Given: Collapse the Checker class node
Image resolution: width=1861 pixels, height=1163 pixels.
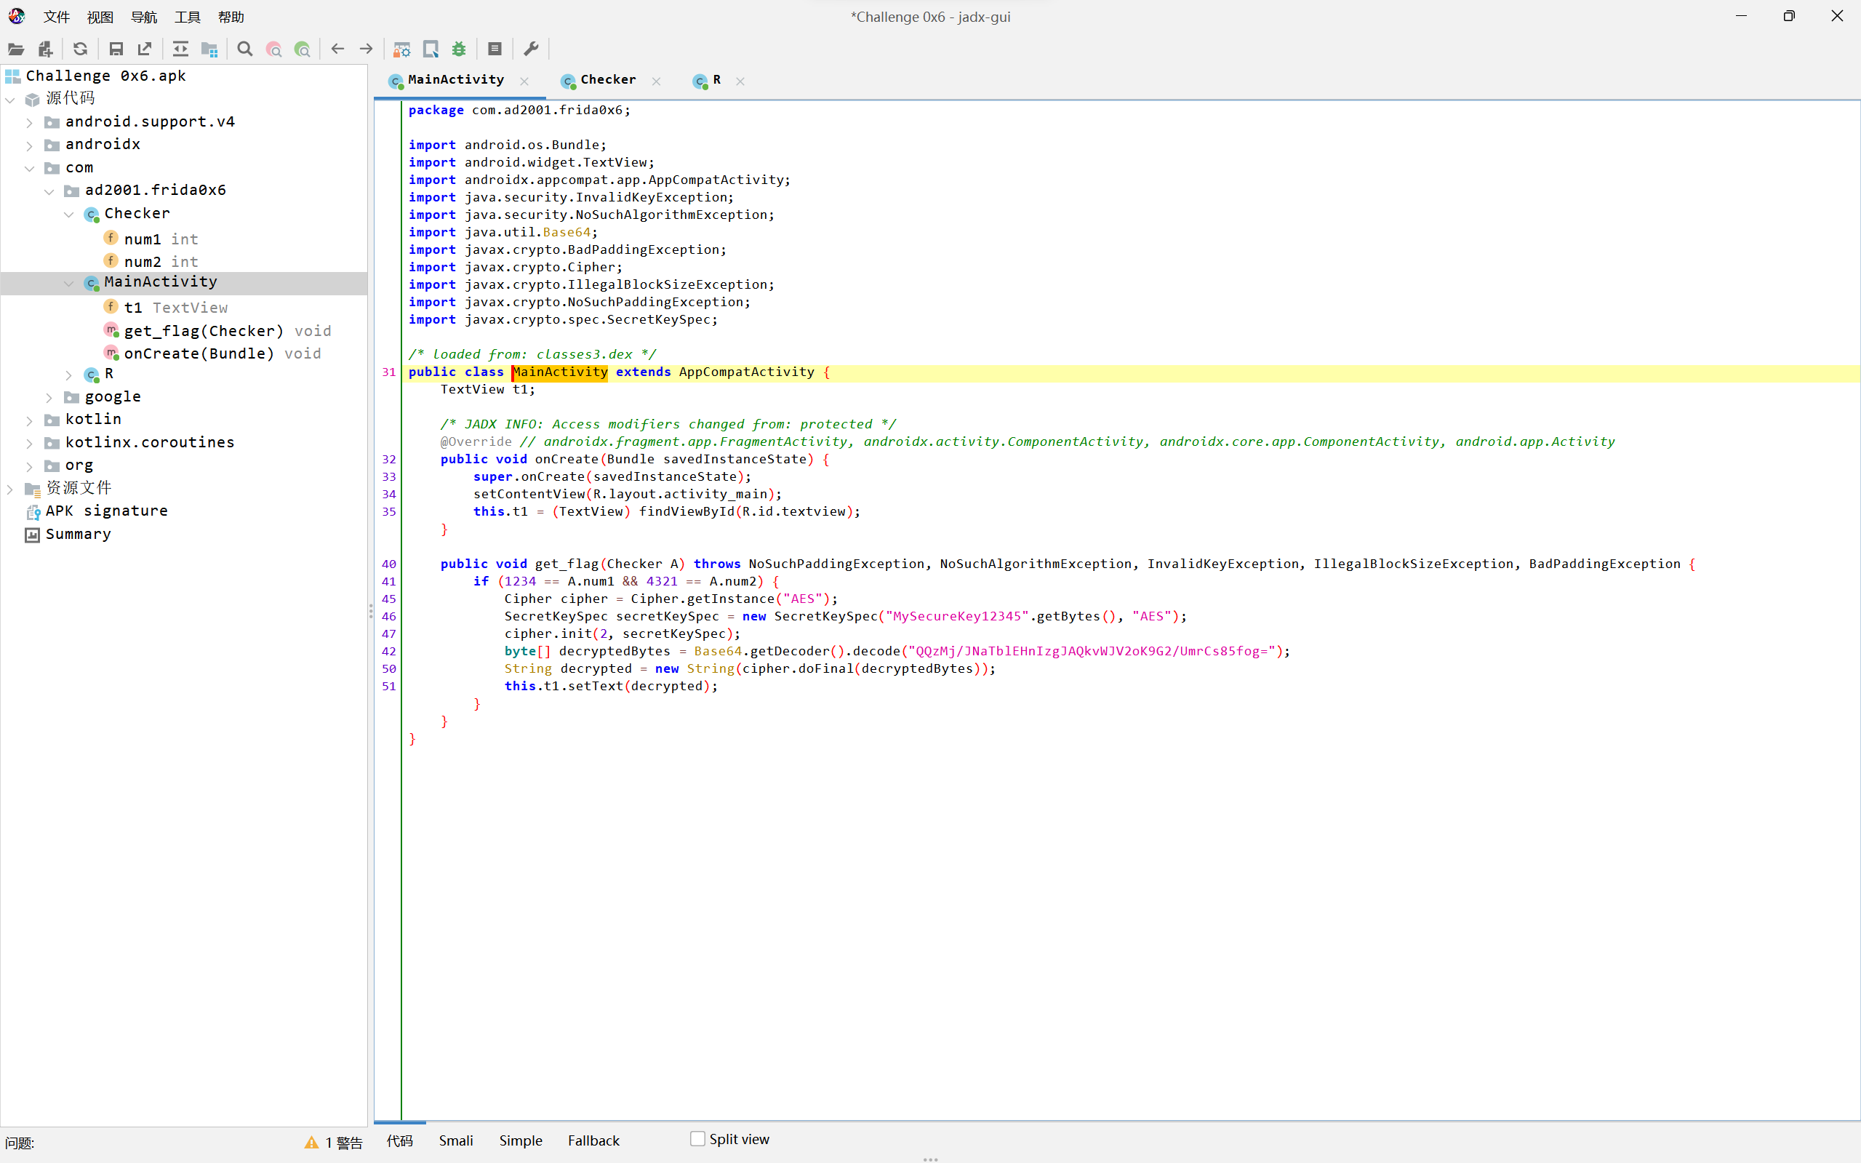Looking at the screenshot, I should 69,215.
